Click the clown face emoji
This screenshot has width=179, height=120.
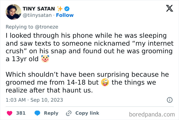coord(45,59)
